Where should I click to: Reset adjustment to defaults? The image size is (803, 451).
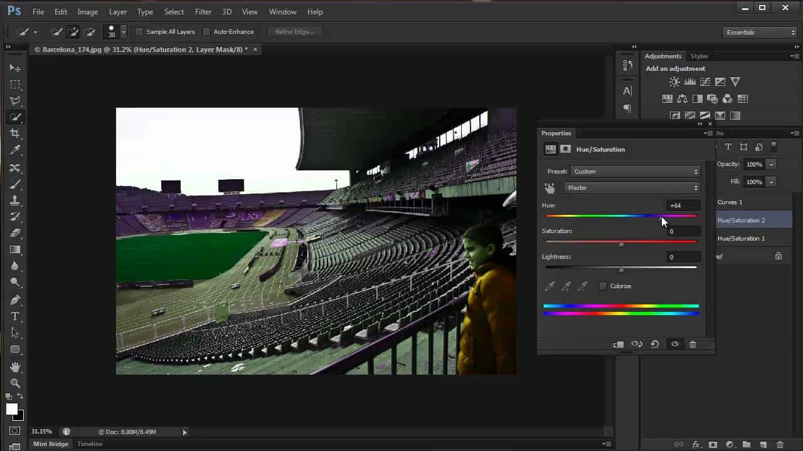tap(655, 345)
